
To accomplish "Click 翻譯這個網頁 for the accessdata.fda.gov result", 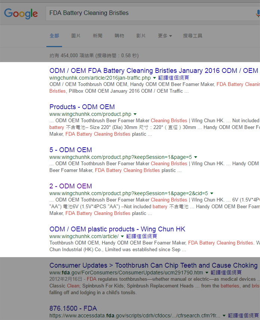I will pyautogui.click(x=243, y=316).
